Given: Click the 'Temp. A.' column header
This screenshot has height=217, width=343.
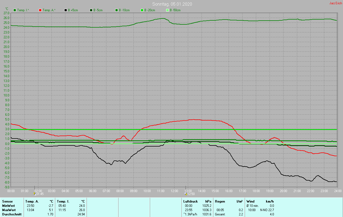Looking at the screenshot, I should 32,201.
